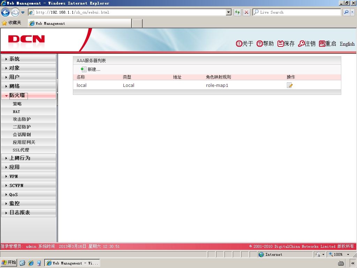Click the third quick launch icon
Screen dimensions: 357x268
[39, 263]
